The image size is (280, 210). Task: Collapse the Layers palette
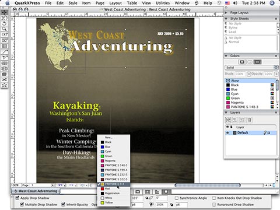(226, 113)
